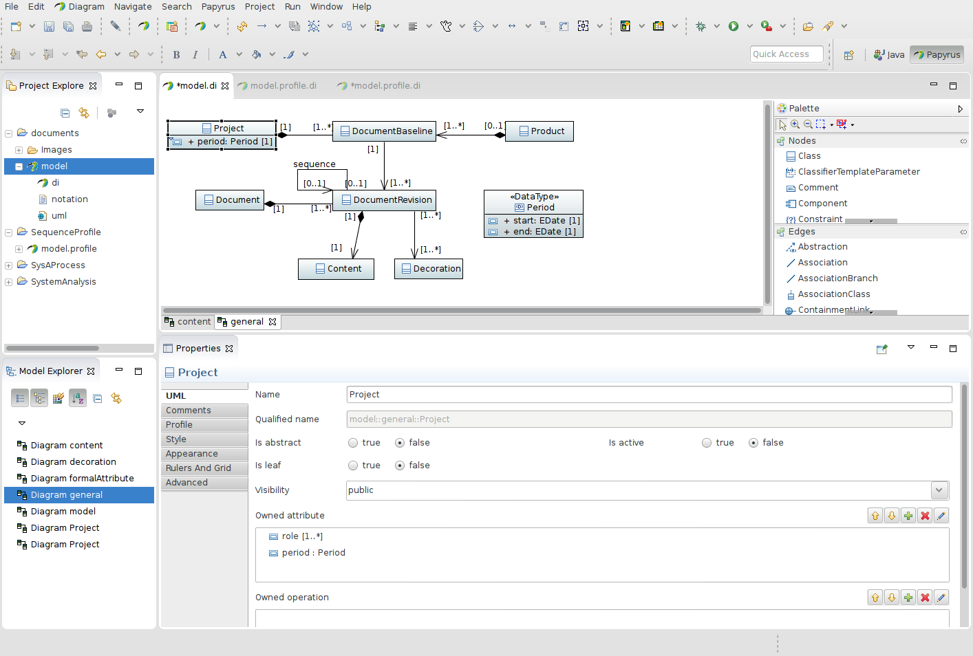This screenshot has width=973, height=656.
Task: Collapse the documents folder
Action: [x=8, y=133]
